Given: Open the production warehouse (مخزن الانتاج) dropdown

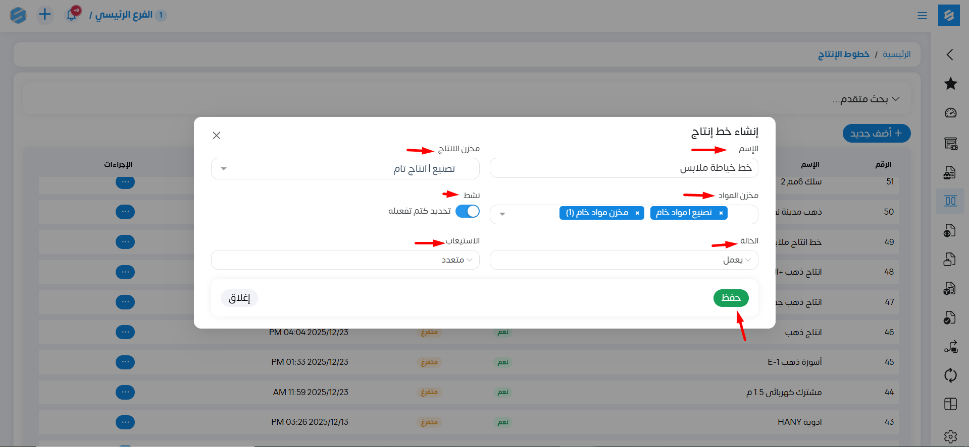Looking at the screenshot, I should (x=345, y=169).
